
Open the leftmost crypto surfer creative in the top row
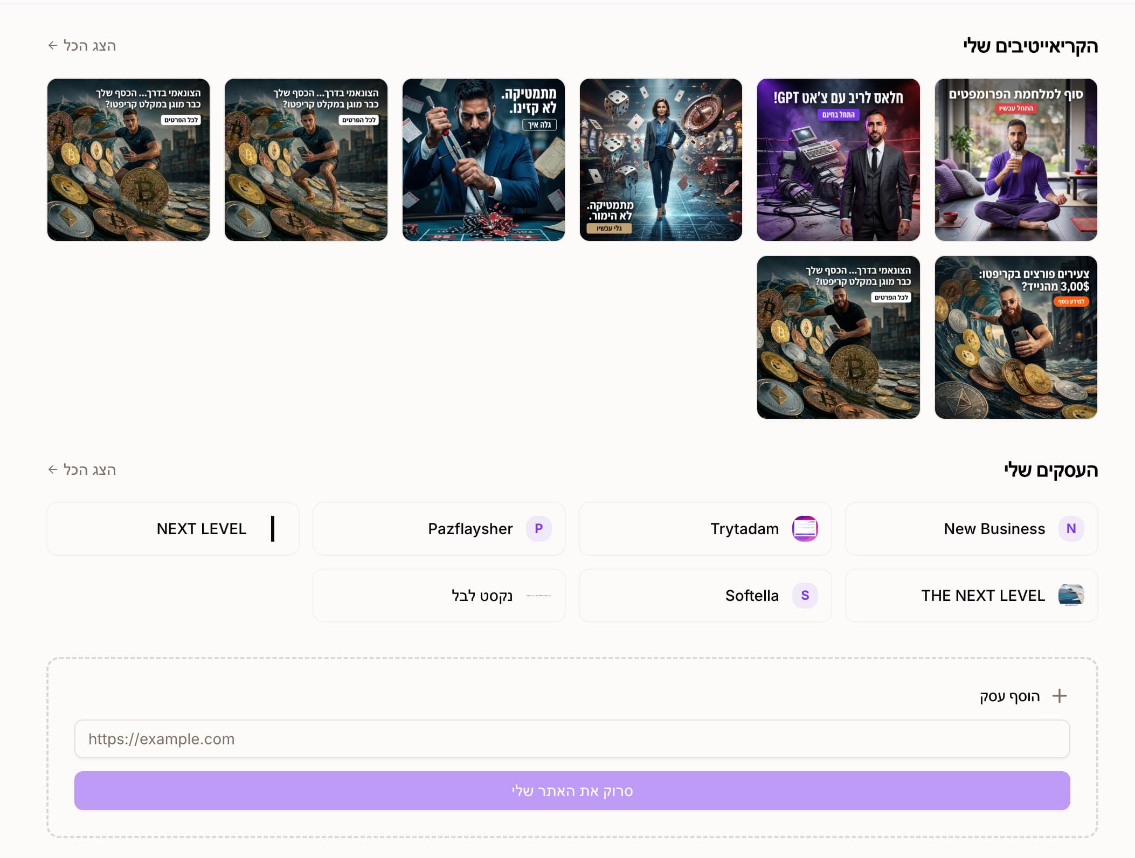click(128, 160)
